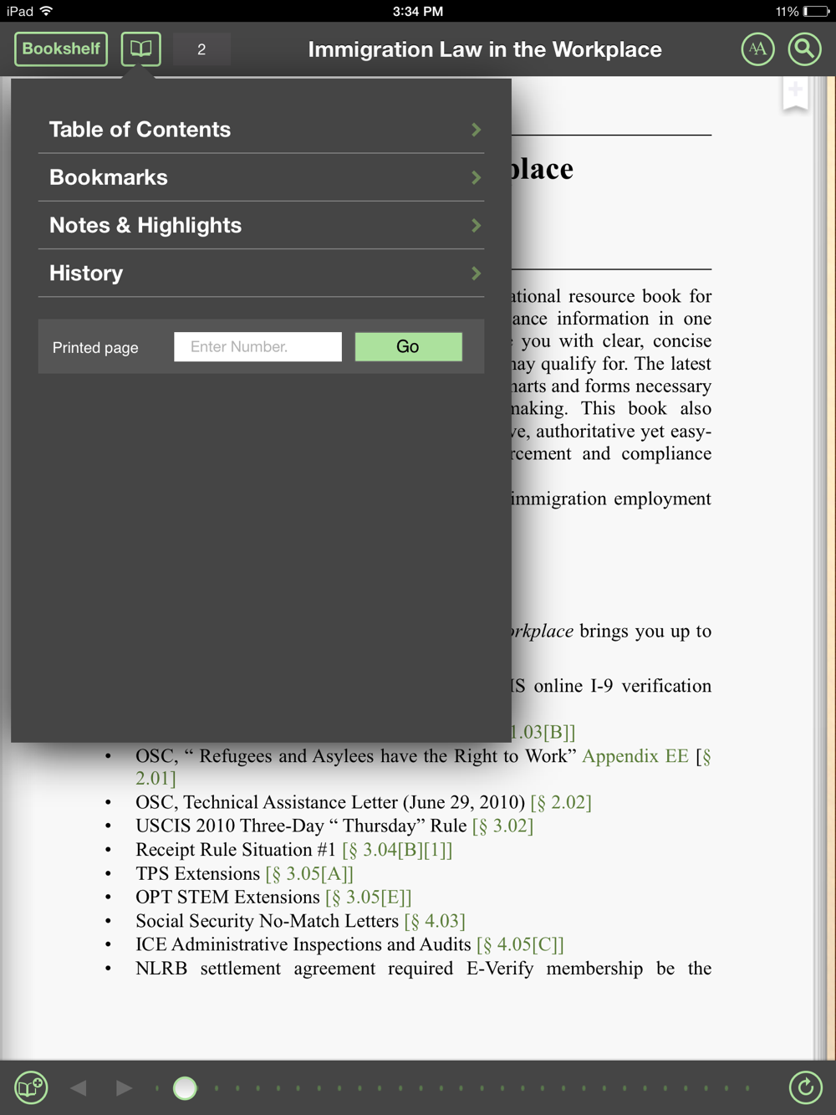
Task: Tap the battery indicator
Action: (x=816, y=12)
